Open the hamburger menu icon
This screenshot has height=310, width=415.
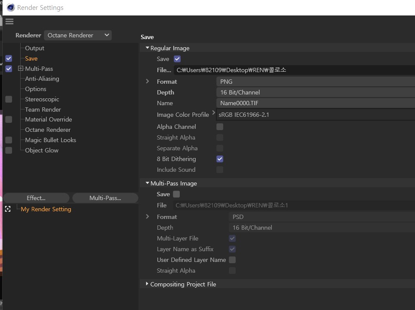[x=9, y=21]
